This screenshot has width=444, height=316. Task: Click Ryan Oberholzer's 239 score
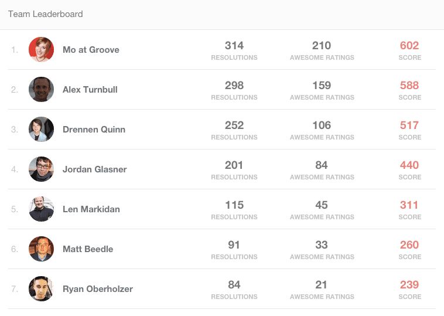pyautogui.click(x=409, y=285)
